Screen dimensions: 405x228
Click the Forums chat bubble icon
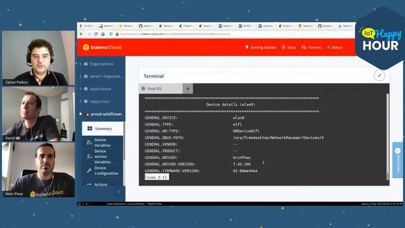click(x=304, y=47)
